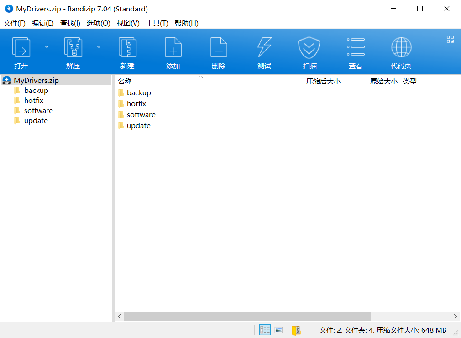This screenshot has height=338, width=461.
Task: Click the 新建 (New archive) icon
Action: [x=127, y=47]
